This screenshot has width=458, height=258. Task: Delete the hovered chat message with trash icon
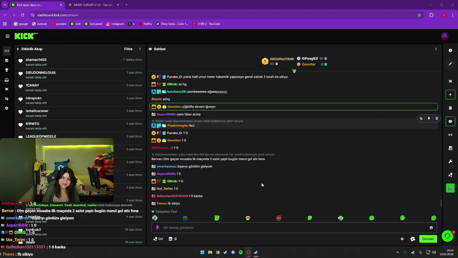tap(437, 119)
